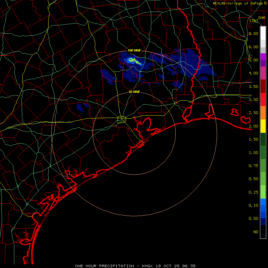Image resolution: width=268 pixels, height=268 pixels.
Task: Pick the dark maroon legend color swatch
Action: pos(263,86)
